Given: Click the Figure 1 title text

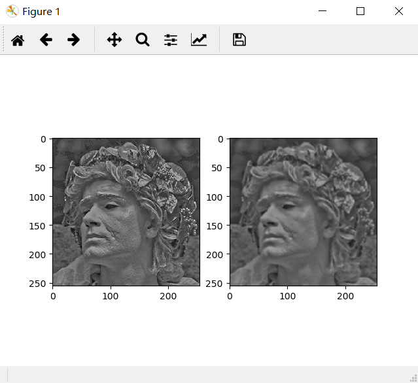Looking at the screenshot, I should pos(41,12).
